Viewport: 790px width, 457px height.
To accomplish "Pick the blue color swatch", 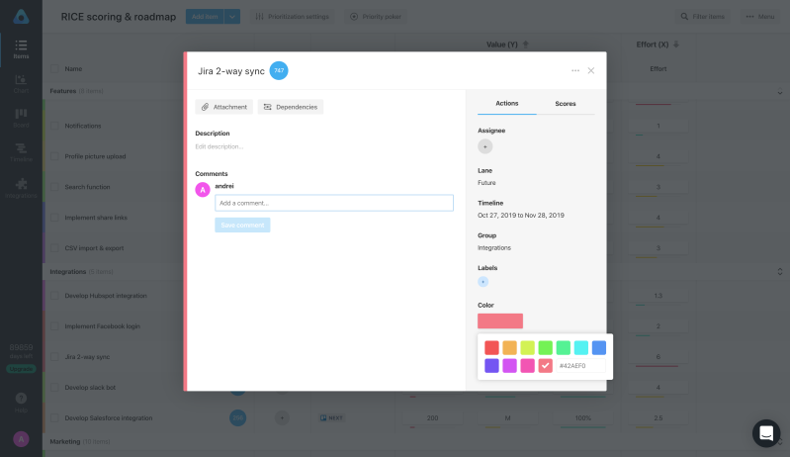I will tap(599, 347).
